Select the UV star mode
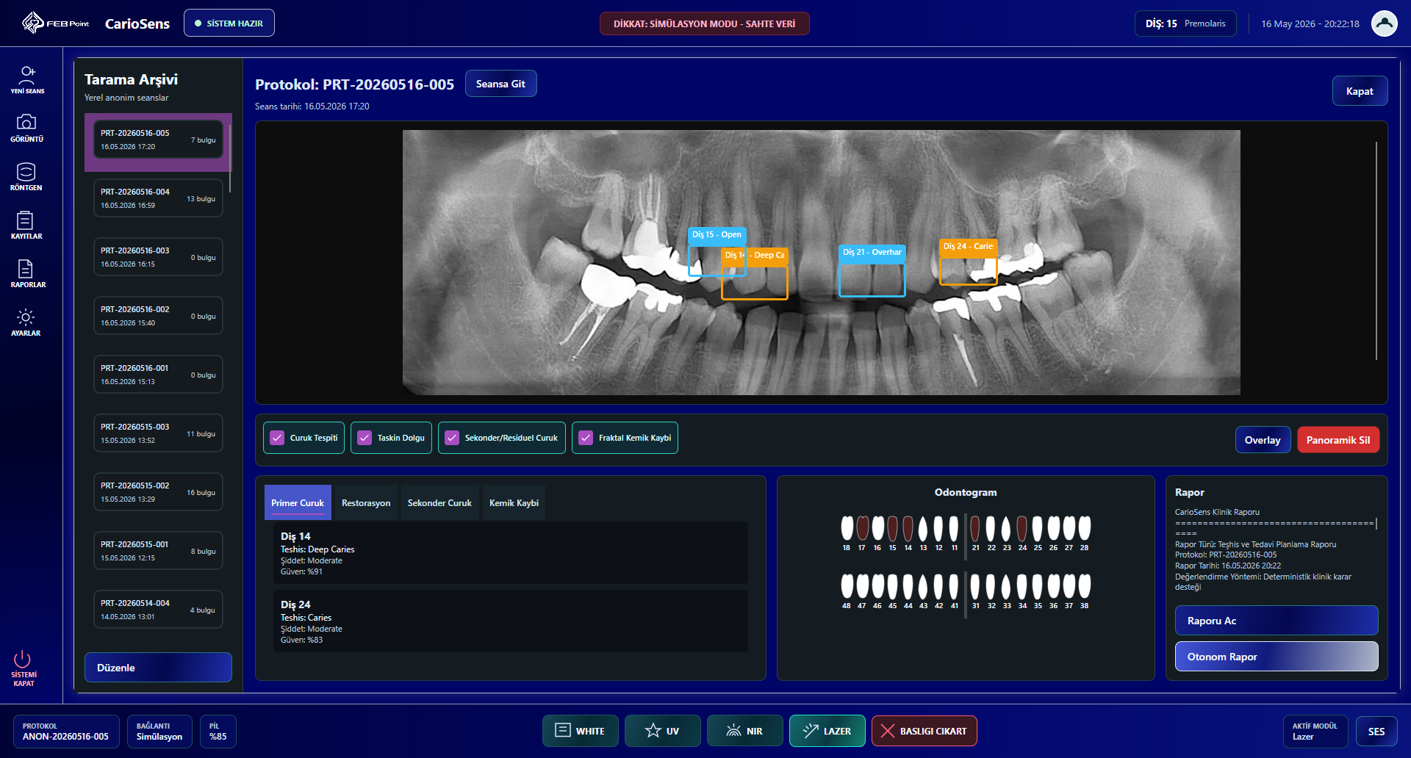 tap(663, 731)
